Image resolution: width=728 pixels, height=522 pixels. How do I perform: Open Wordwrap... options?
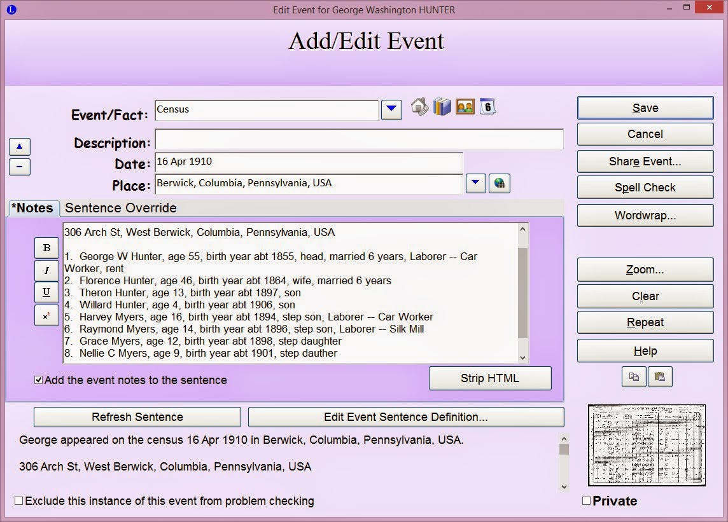(645, 216)
